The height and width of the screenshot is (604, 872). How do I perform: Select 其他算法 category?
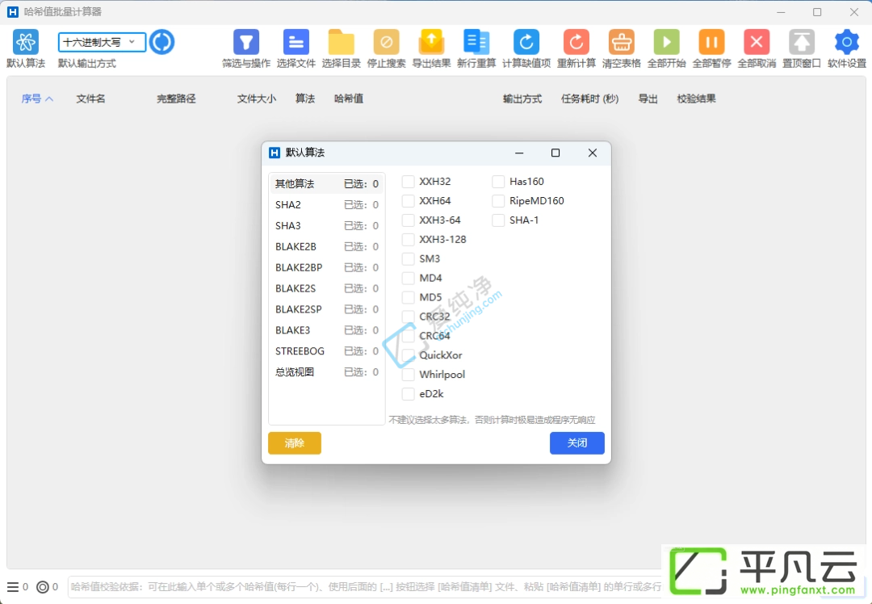327,183
